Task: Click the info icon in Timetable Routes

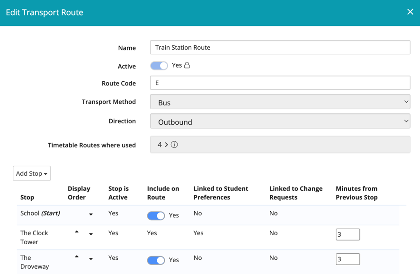Action: pyautogui.click(x=174, y=145)
